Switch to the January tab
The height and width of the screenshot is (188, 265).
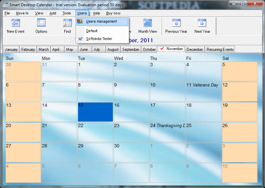(x=11, y=49)
